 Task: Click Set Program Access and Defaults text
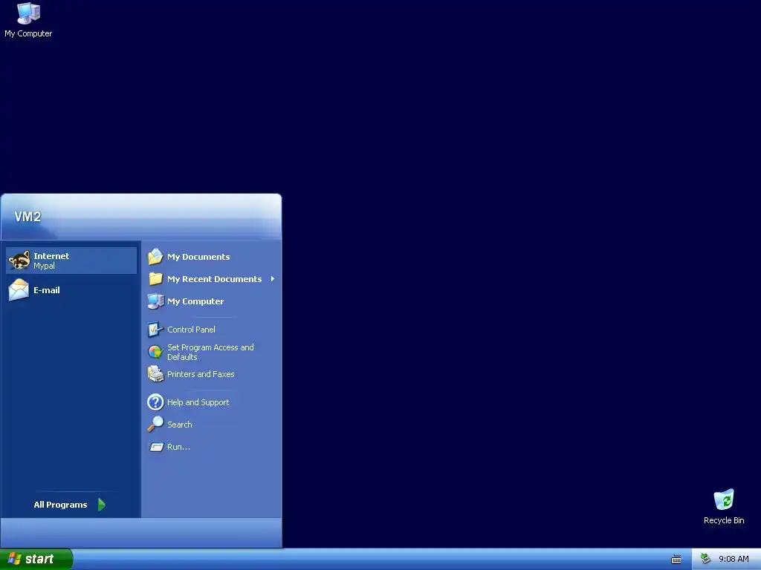coord(210,352)
